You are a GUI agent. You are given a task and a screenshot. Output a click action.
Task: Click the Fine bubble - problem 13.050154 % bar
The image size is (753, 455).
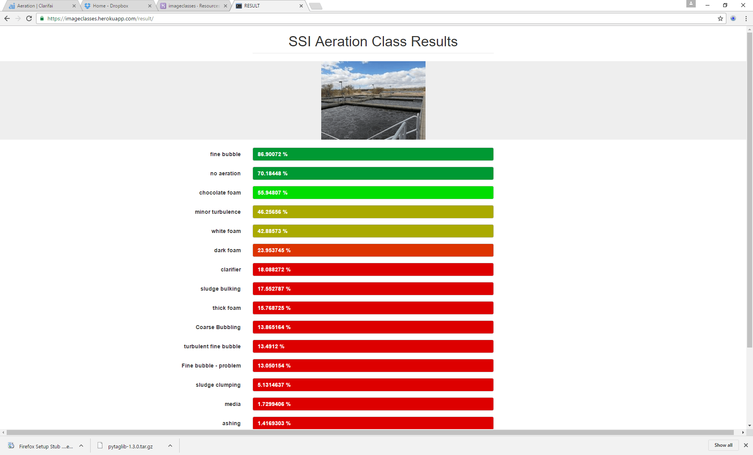pyautogui.click(x=373, y=366)
